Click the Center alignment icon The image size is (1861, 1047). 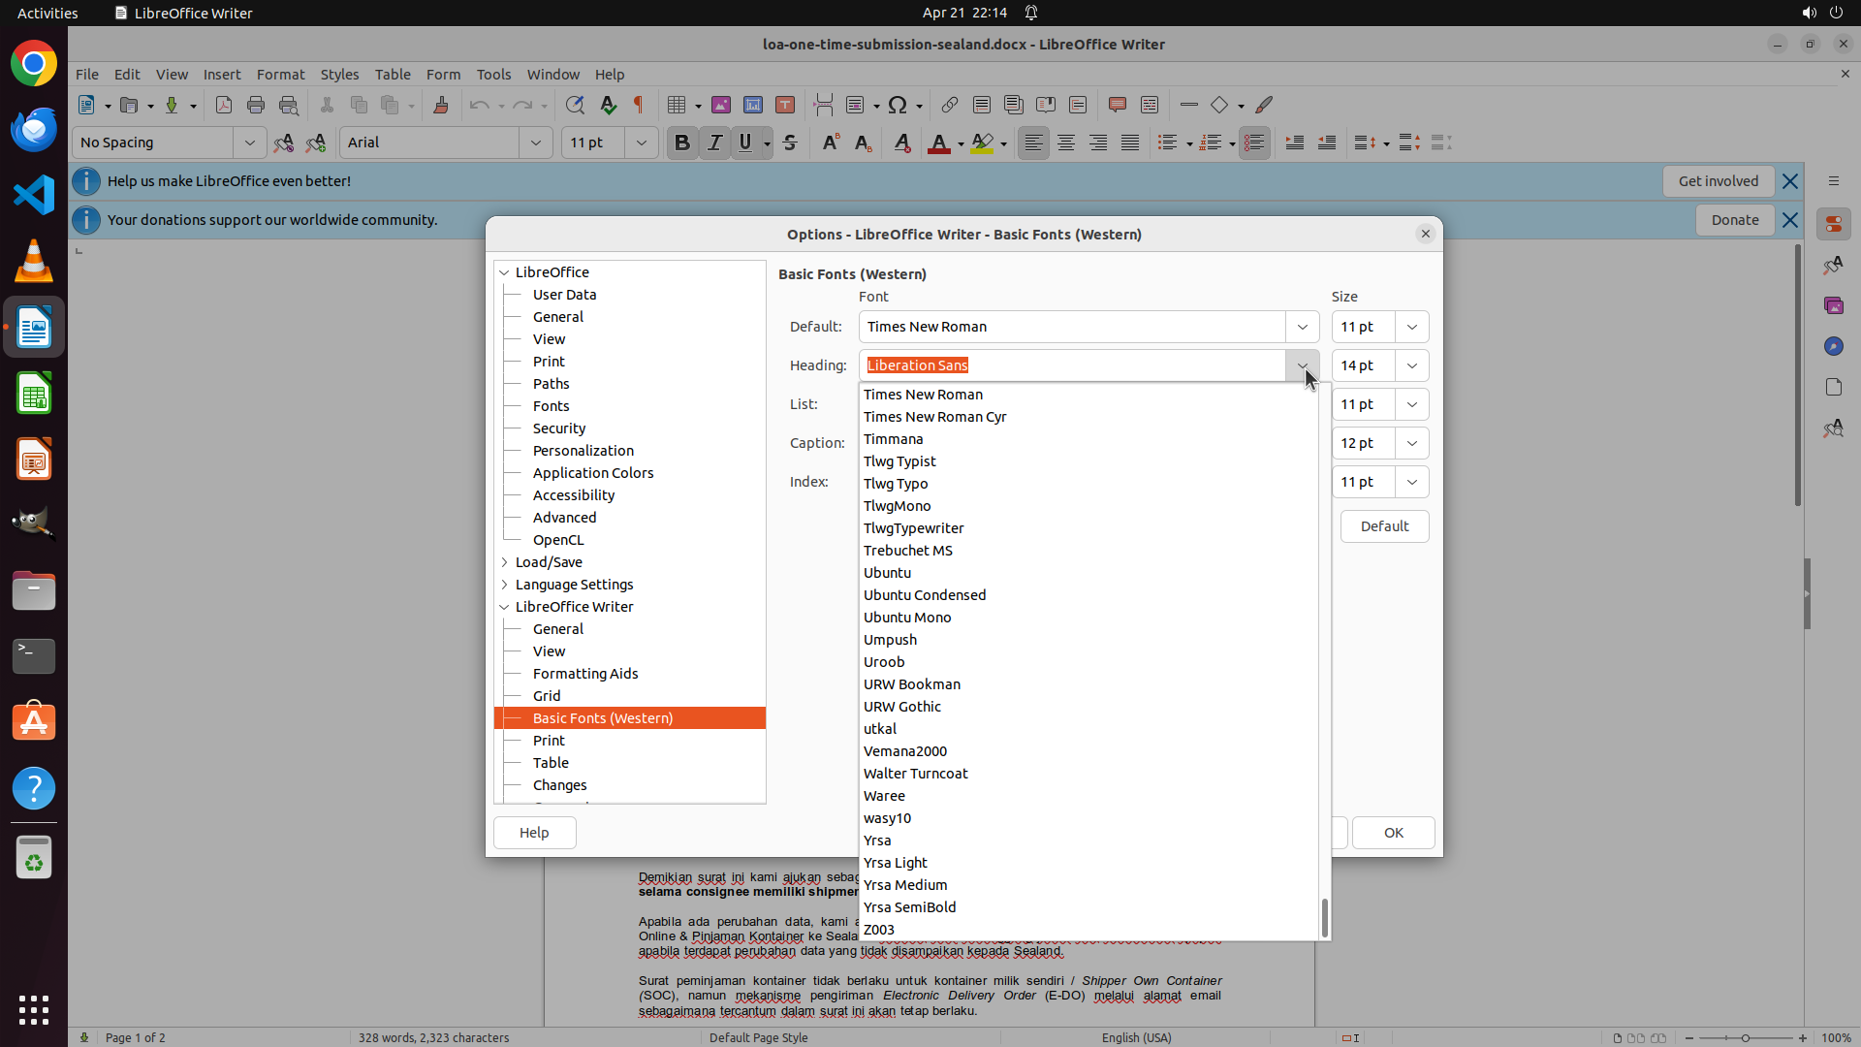(1066, 143)
